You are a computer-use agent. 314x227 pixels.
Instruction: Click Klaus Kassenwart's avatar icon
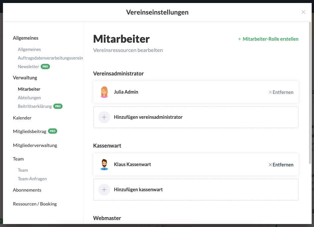pos(104,164)
